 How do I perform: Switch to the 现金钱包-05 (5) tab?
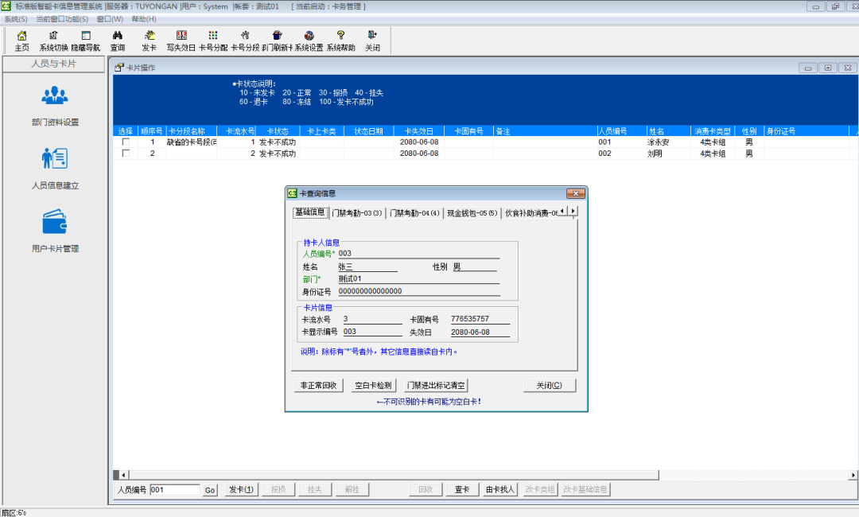[472, 212]
